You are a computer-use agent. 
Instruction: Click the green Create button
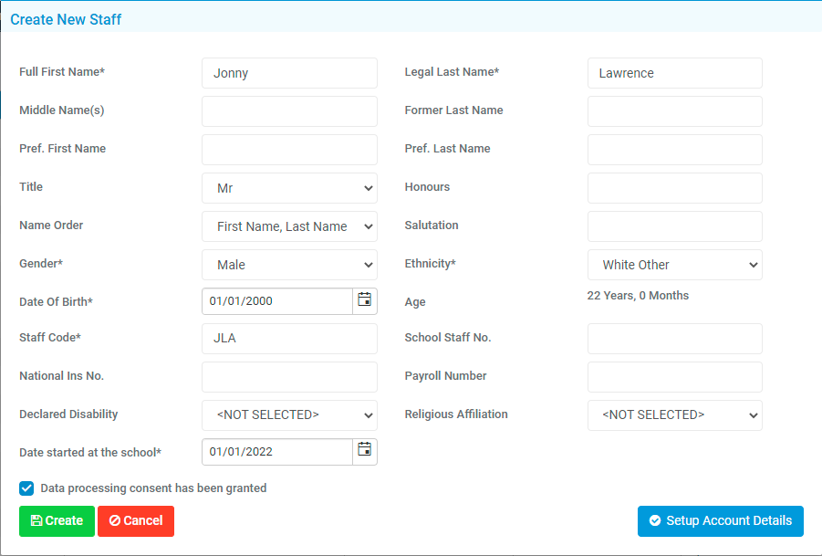click(x=57, y=521)
